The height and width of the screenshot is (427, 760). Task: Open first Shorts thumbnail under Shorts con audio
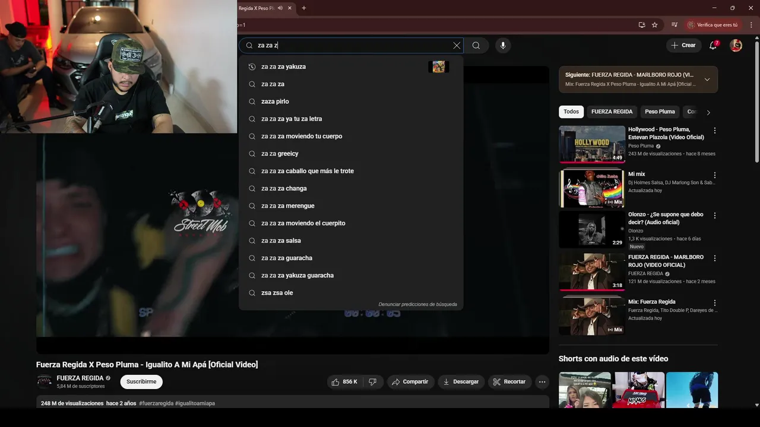[x=585, y=390]
